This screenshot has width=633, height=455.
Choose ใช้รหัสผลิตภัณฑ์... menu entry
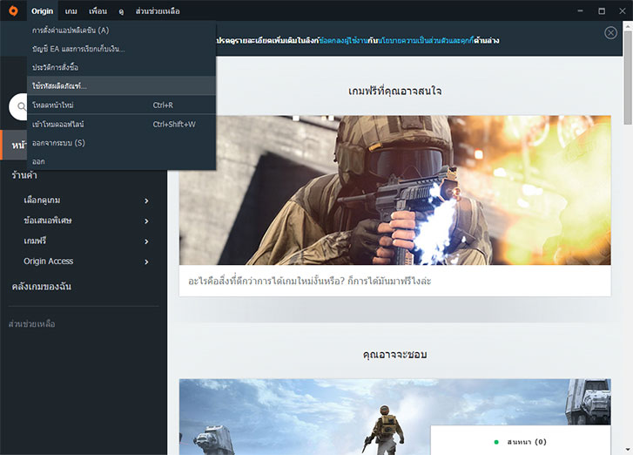coord(121,85)
